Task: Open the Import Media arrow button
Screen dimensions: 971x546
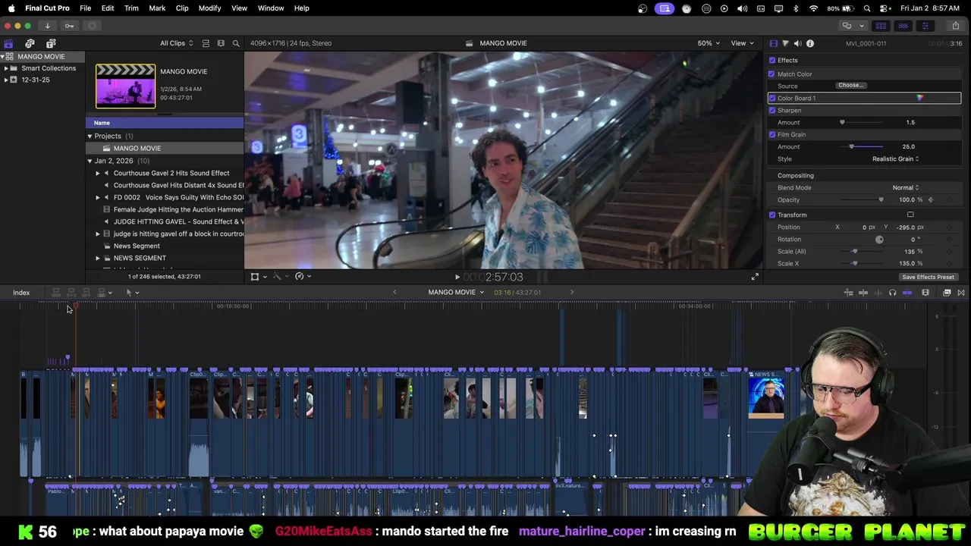Action: (47, 26)
